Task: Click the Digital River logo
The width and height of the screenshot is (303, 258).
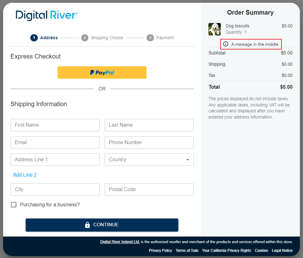Action: (47, 15)
